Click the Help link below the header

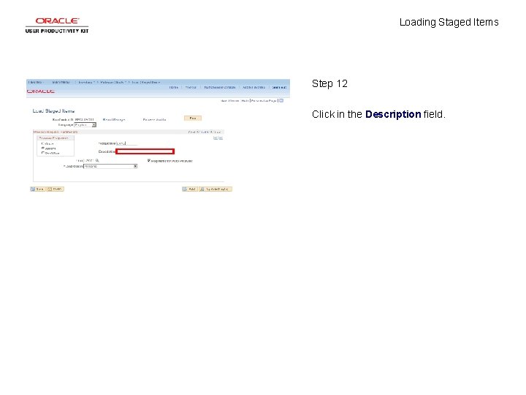pos(245,101)
